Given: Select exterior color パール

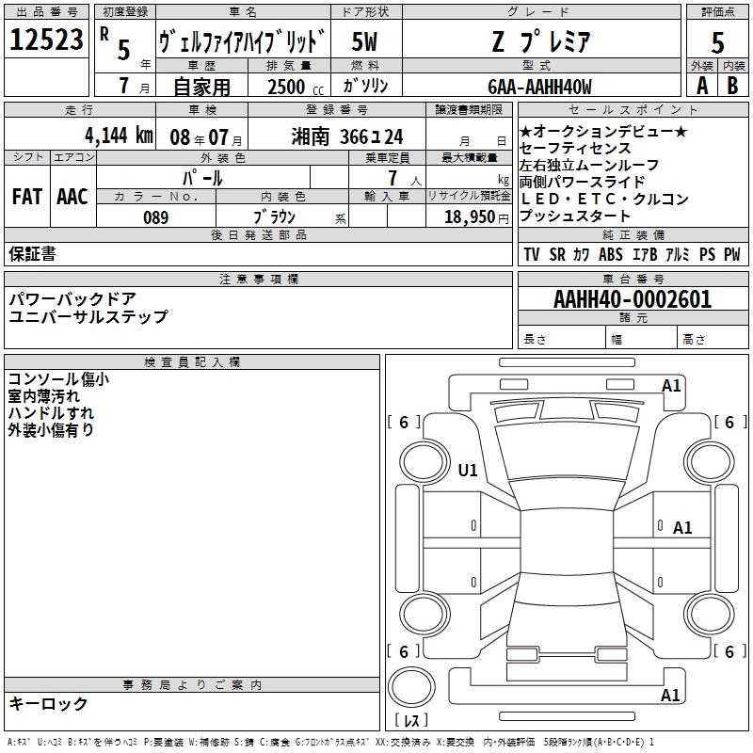Looking at the screenshot, I should pyautogui.click(x=202, y=178).
